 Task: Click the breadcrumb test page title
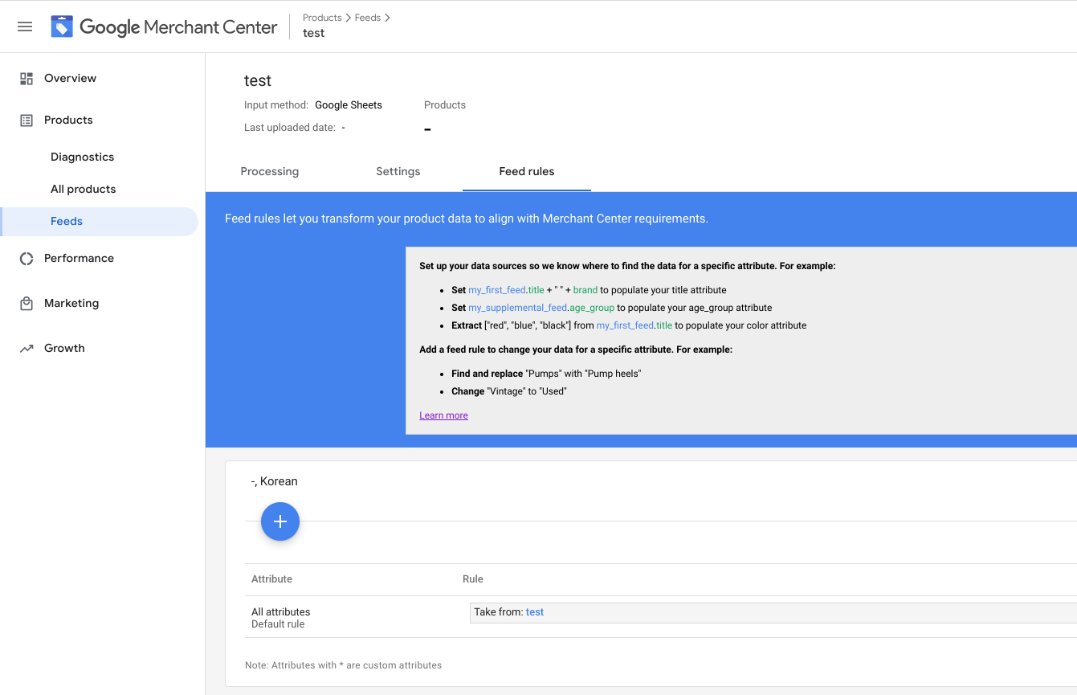pos(314,33)
